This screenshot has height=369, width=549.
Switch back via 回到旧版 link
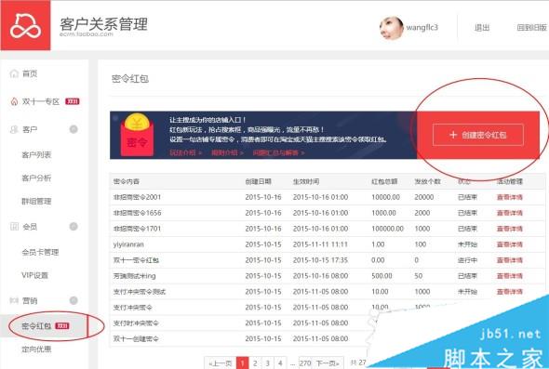[x=532, y=27]
